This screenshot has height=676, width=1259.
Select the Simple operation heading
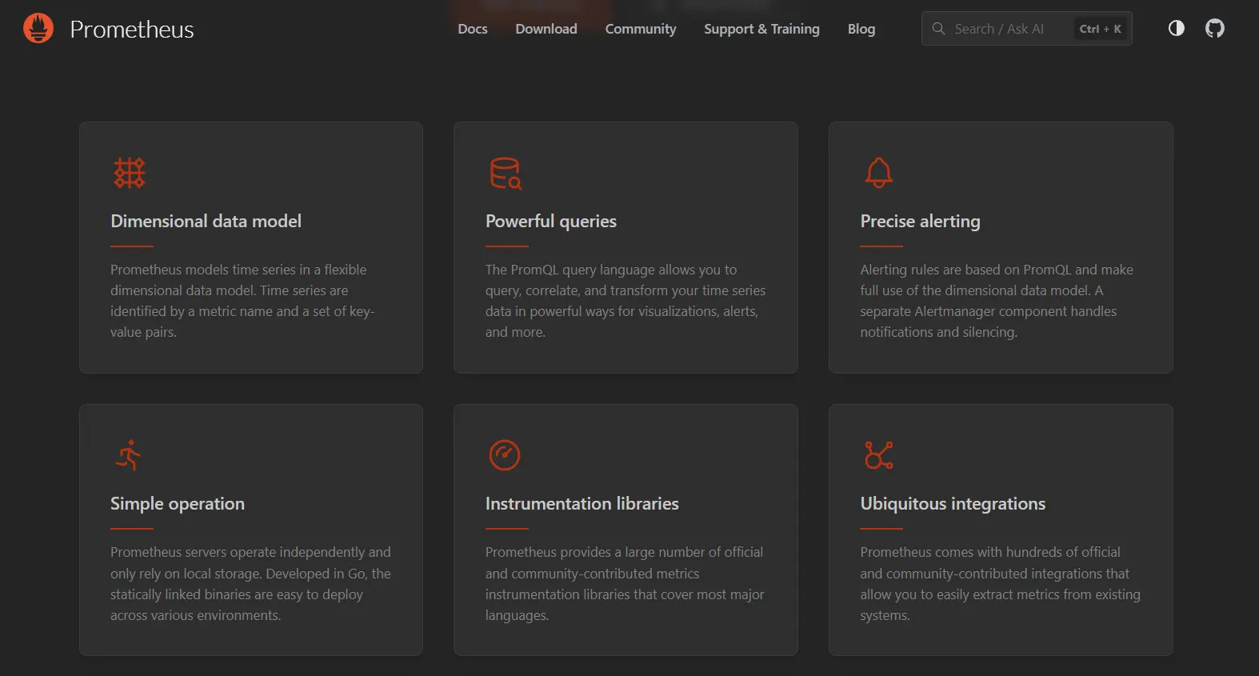click(x=178, y=504)
